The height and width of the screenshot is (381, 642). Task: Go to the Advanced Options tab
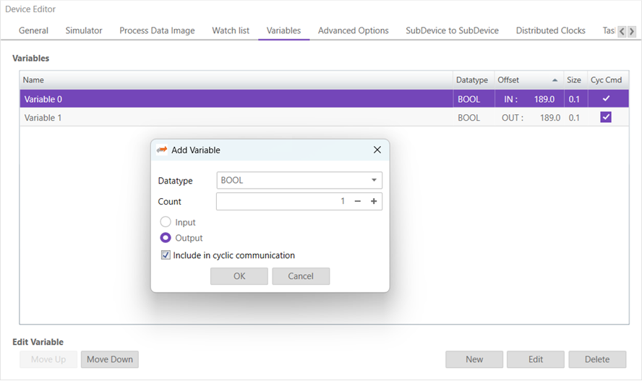pos(353,30)
